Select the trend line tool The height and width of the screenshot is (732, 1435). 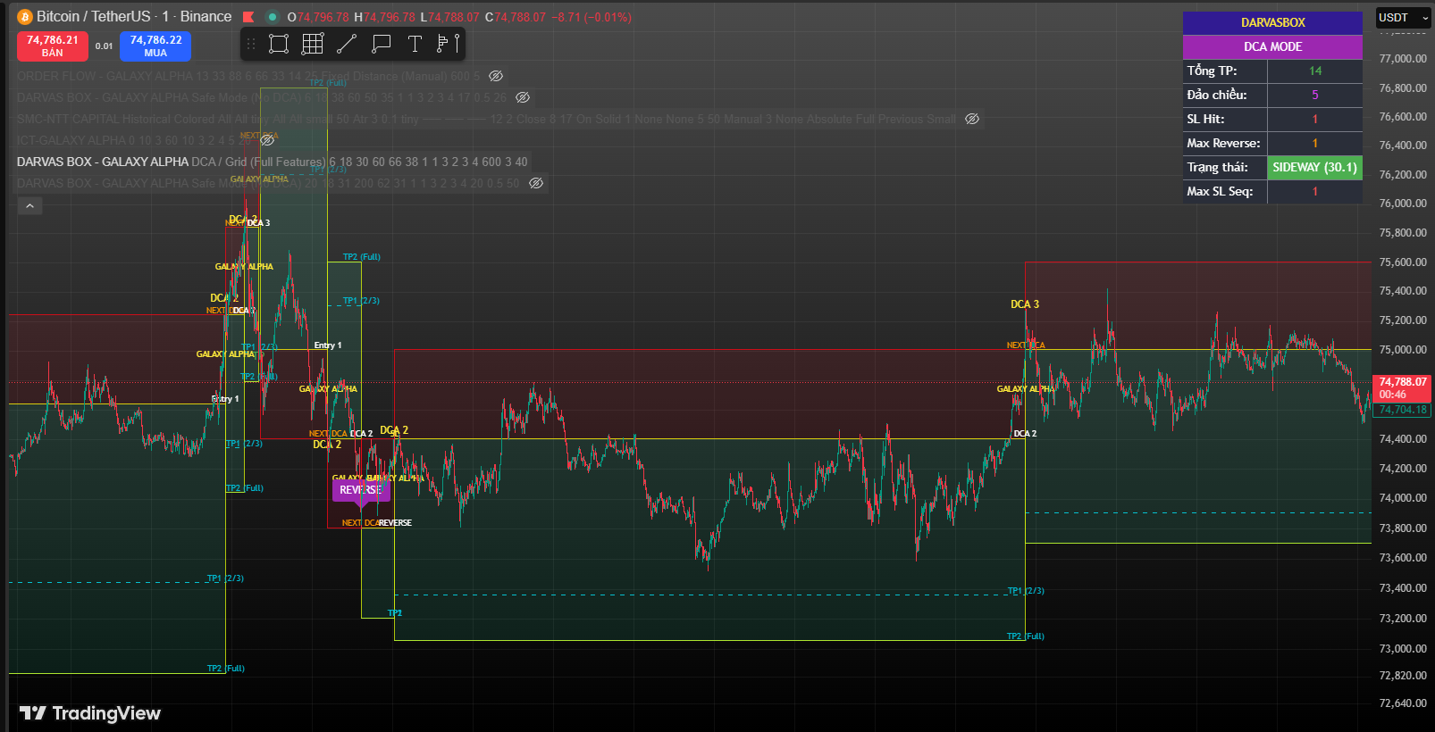click(347, 44)
